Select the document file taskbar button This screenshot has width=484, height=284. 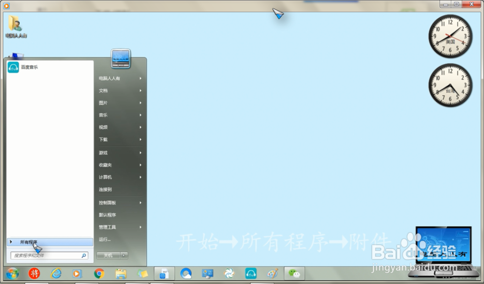click(x=164, y=273)
